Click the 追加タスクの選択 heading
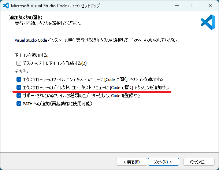 26,18
